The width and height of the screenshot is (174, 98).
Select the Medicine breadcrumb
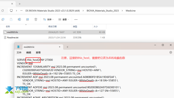tap(130, 11)
